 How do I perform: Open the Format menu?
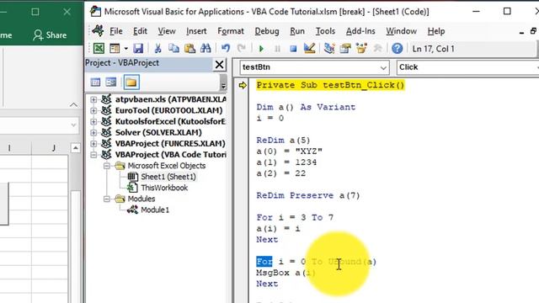point(231,31)
